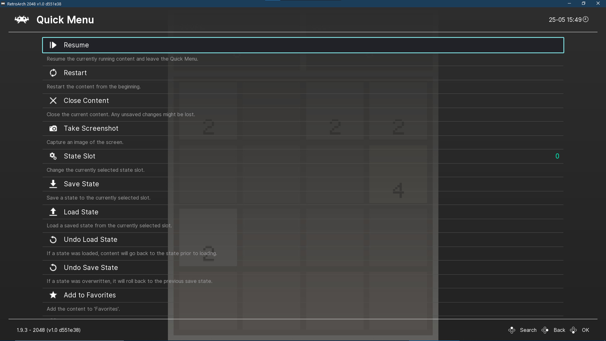Open the Load State menu entry
Screen dimensions: 606x341
point(81,212)
